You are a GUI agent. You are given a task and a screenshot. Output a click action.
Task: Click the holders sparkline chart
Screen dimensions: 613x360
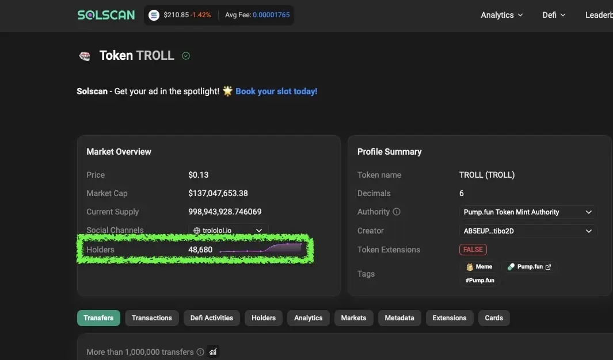tap(261, 248)
